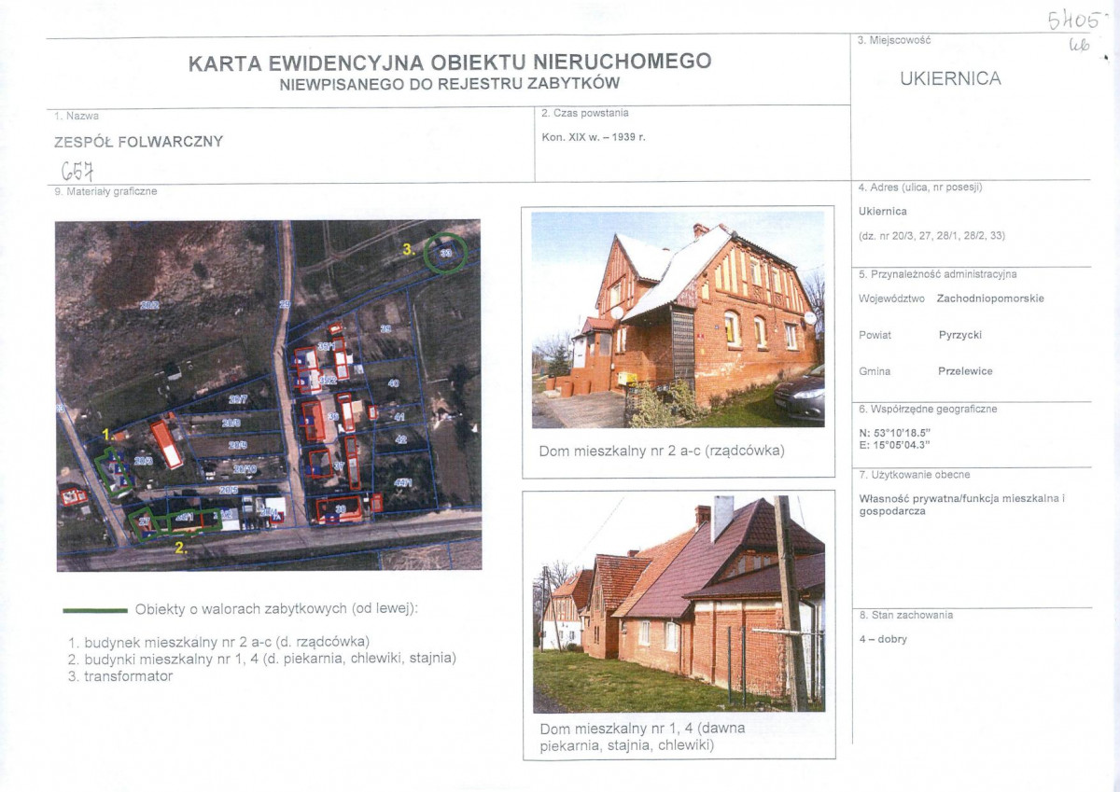Image resolution: width=1120 pixels, height=792 pixels.
Task: Select the place name "UKIERNICA" in the header
Action: [950, 78]
